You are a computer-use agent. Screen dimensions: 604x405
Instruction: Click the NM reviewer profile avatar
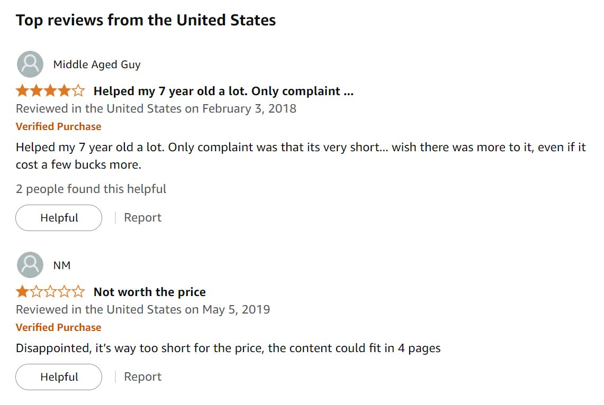(x=30, y=265)
